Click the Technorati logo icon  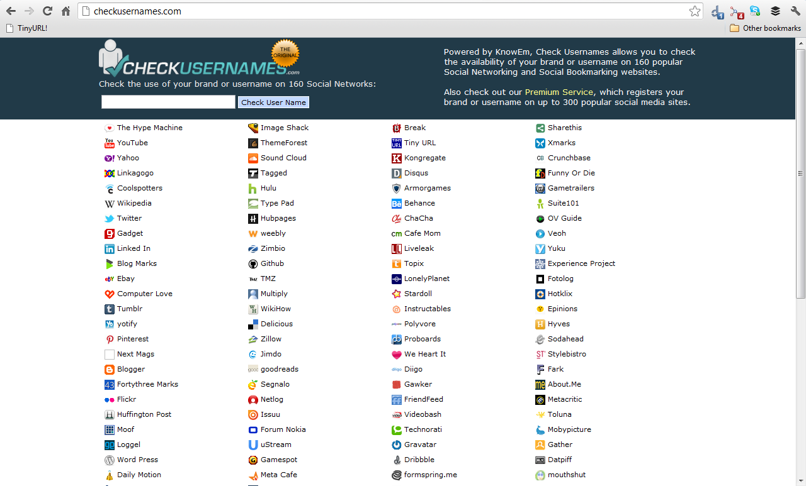[x=397, y=429]
